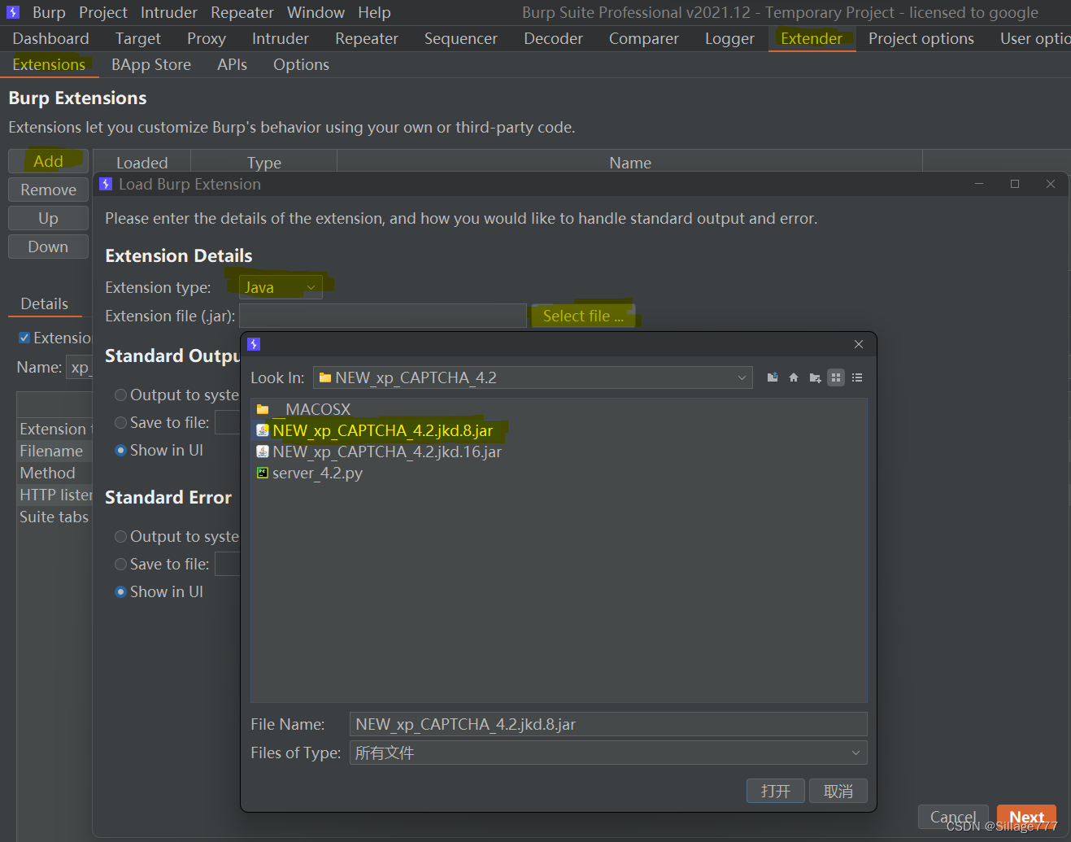Open the Project options tab

[921, 38]
